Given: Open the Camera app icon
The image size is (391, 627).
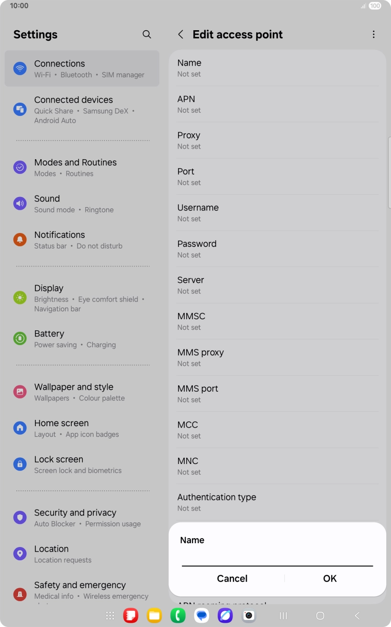Looking at the screenshot, I should point(249,615).
